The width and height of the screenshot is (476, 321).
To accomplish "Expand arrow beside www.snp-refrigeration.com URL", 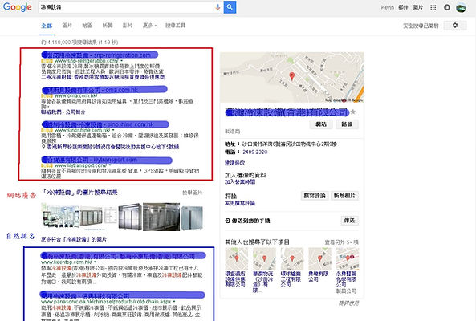I will tap(122, 61).
